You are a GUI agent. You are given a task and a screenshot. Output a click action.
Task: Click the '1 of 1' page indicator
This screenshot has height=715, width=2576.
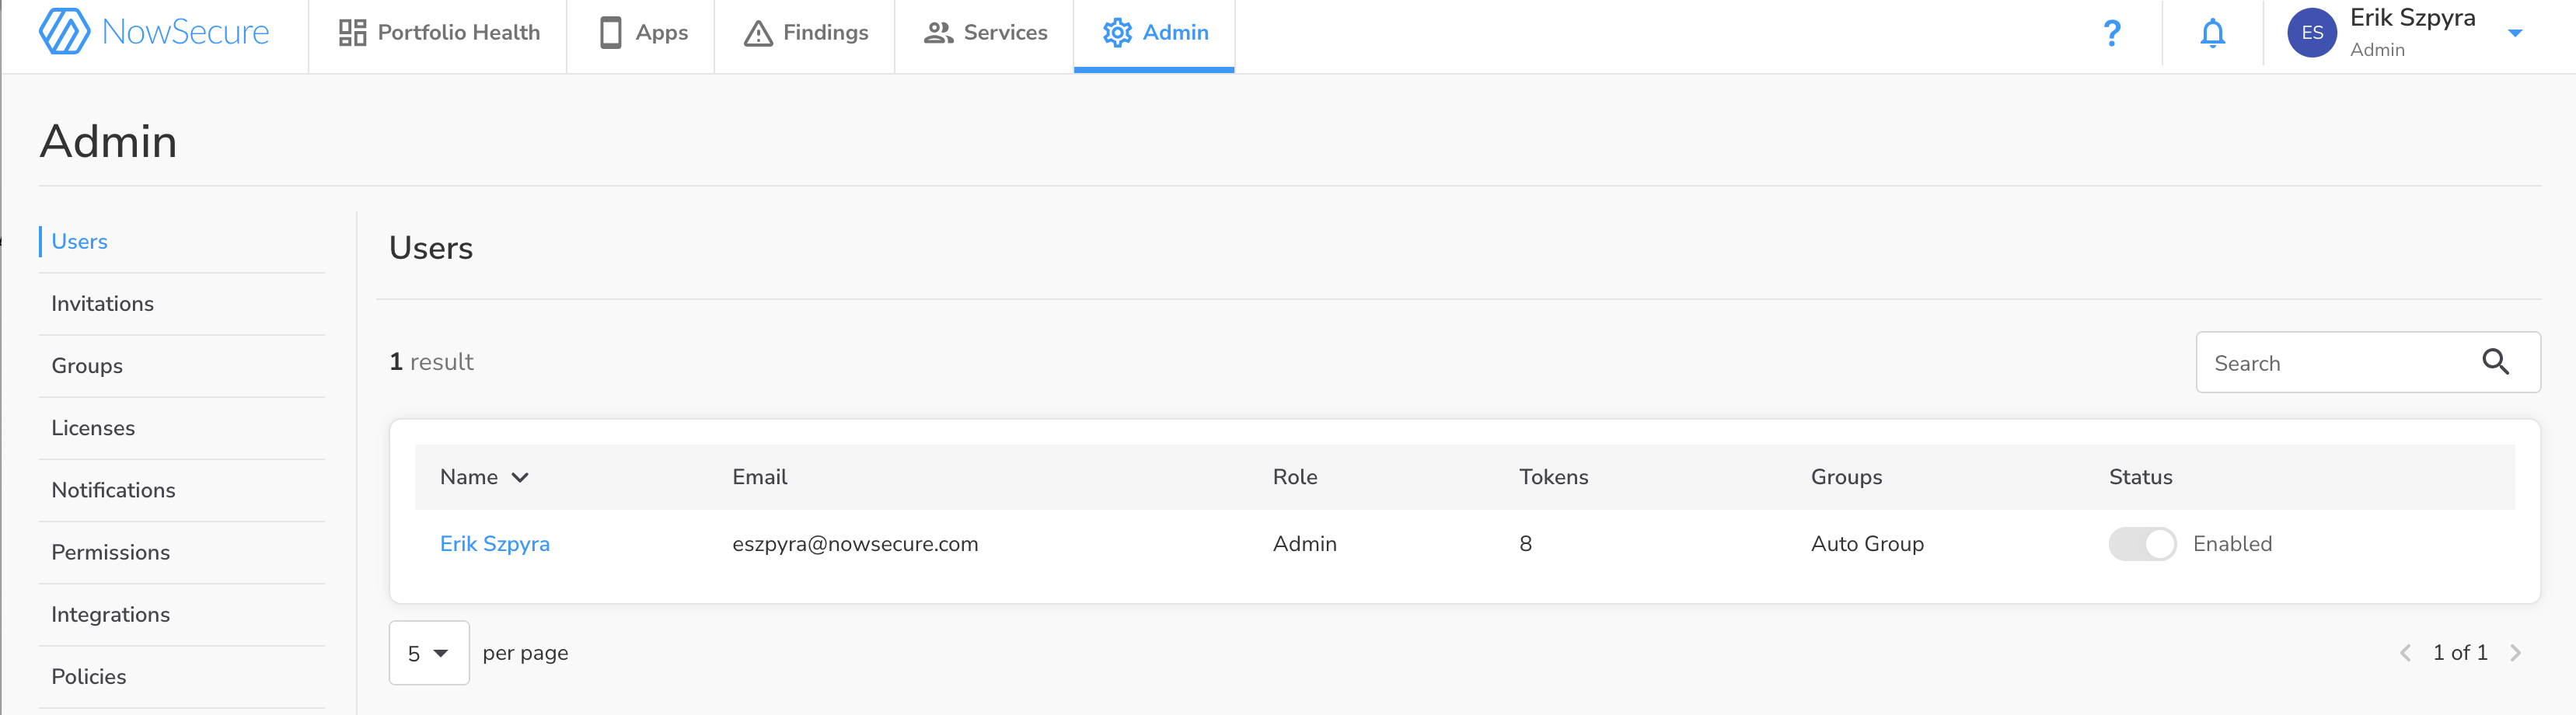click(2460, 653)
